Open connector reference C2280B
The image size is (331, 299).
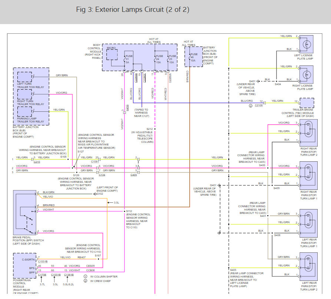click(x=136, y=78)
